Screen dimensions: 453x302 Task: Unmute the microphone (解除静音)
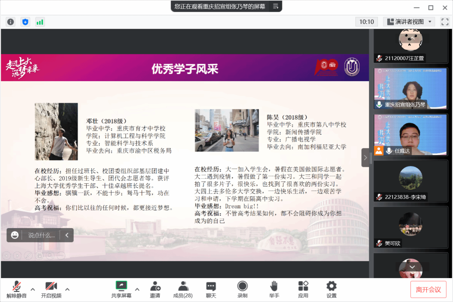coord(16,289)
